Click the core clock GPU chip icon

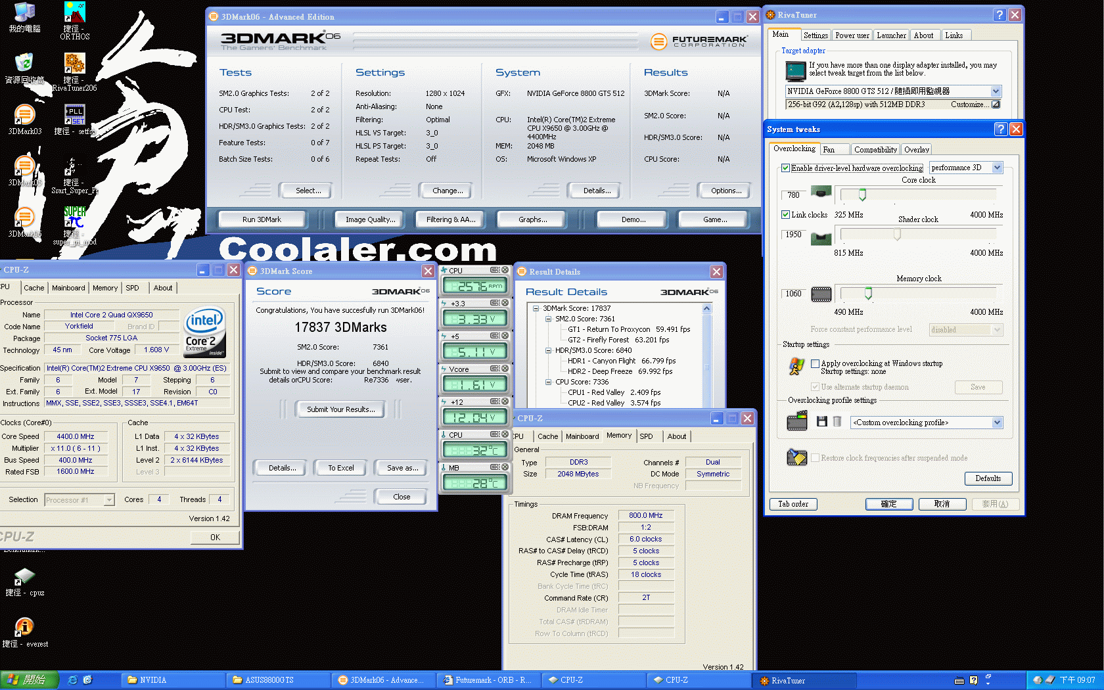821,193
